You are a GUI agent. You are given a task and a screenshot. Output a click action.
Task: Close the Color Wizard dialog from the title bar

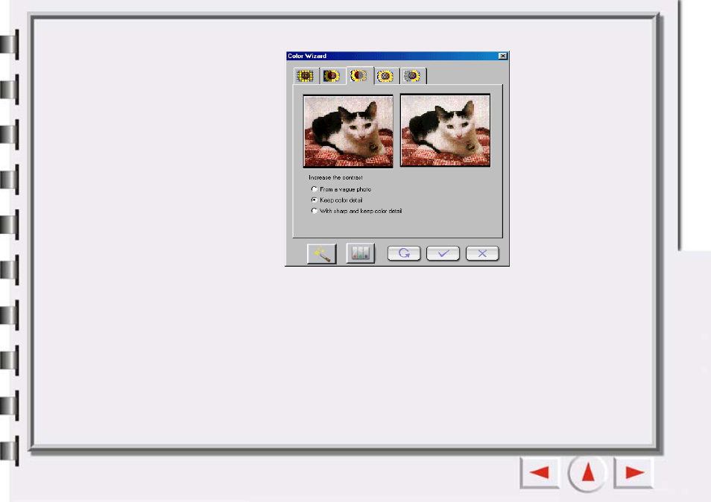click(x=503, y=56)
